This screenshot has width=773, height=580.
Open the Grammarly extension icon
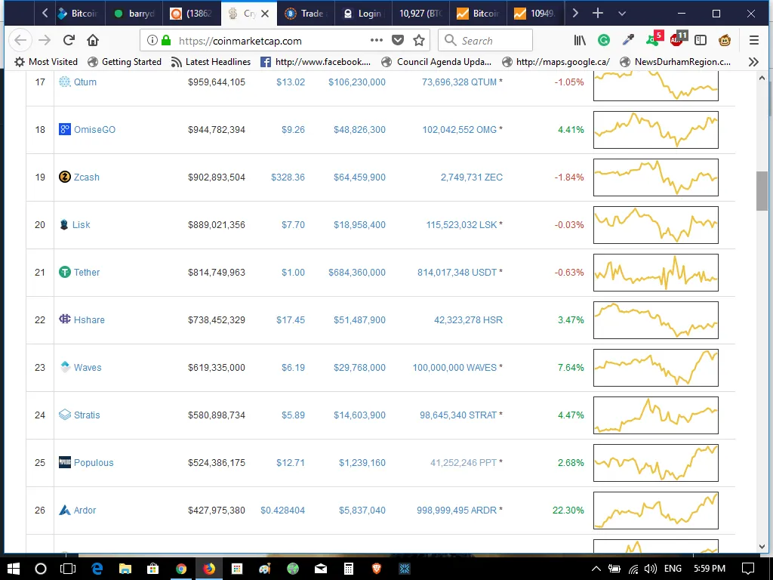(x=603, y=41)
